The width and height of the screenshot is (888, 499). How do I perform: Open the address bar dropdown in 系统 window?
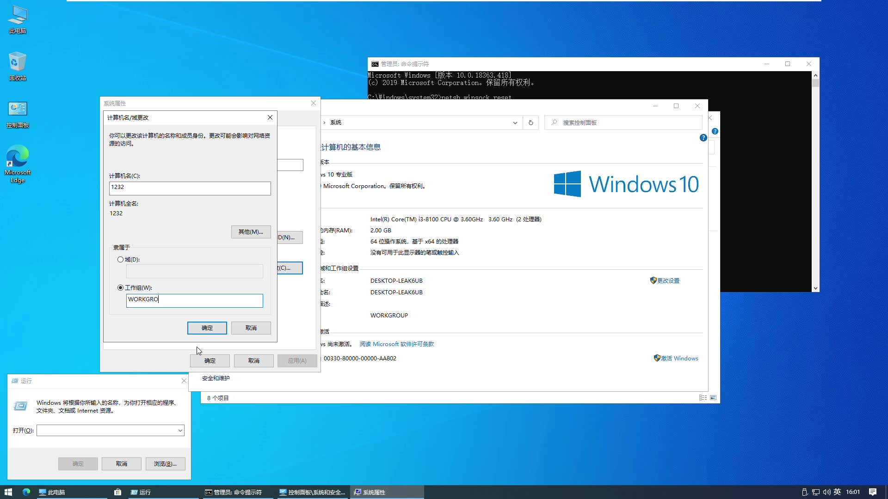click(515, 122)
